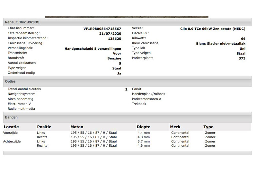257x171 pixels.
Task: Click the Positie column header
Action: [x=44, y=127]
